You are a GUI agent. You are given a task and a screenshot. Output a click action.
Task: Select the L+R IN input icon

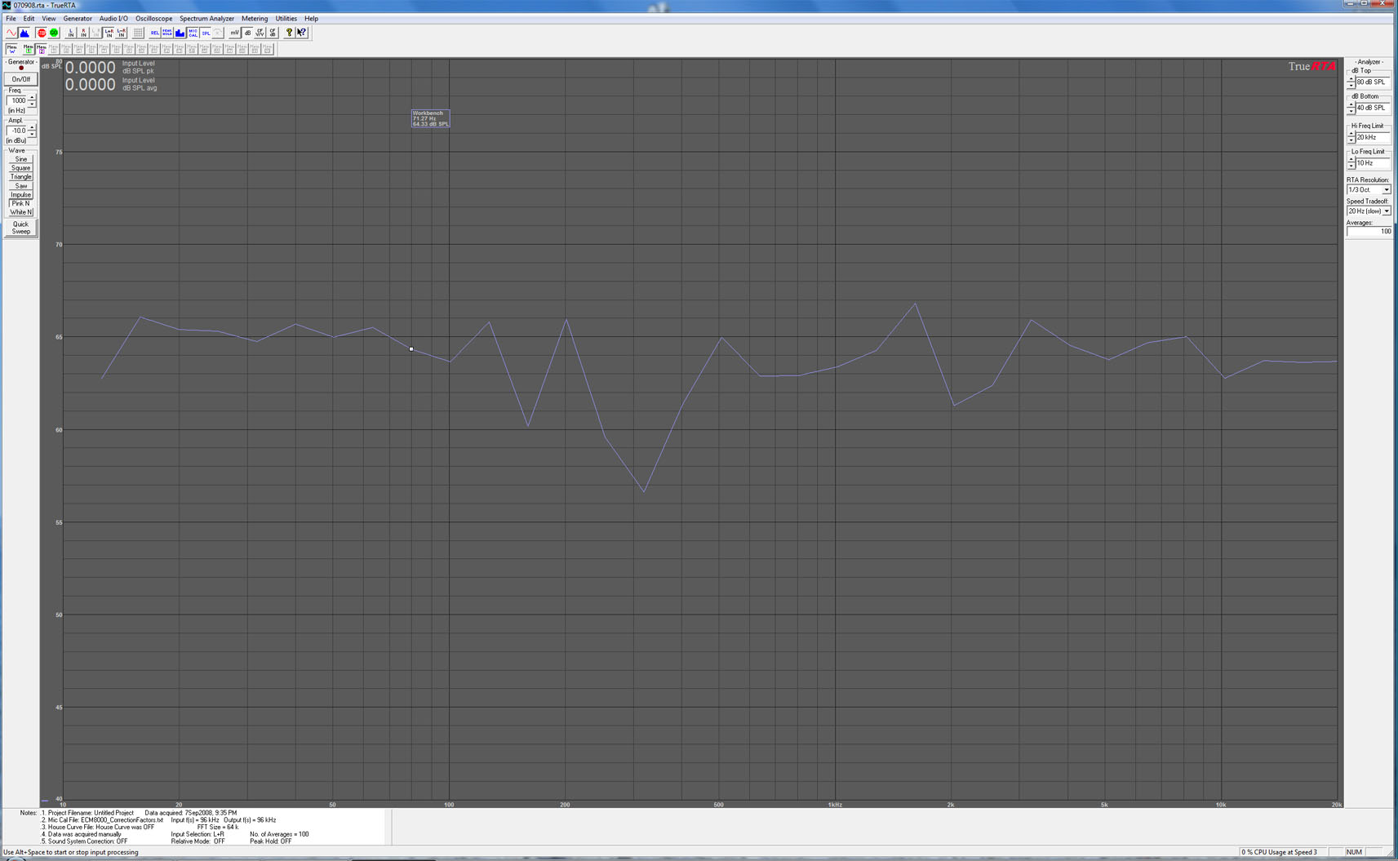[109, 33]
